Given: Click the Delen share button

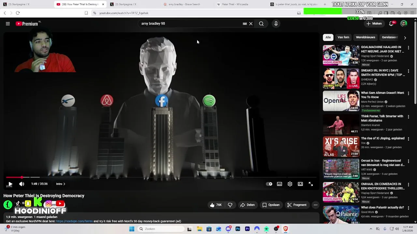Looking at the screenshot, I should [x=247, y=205].
